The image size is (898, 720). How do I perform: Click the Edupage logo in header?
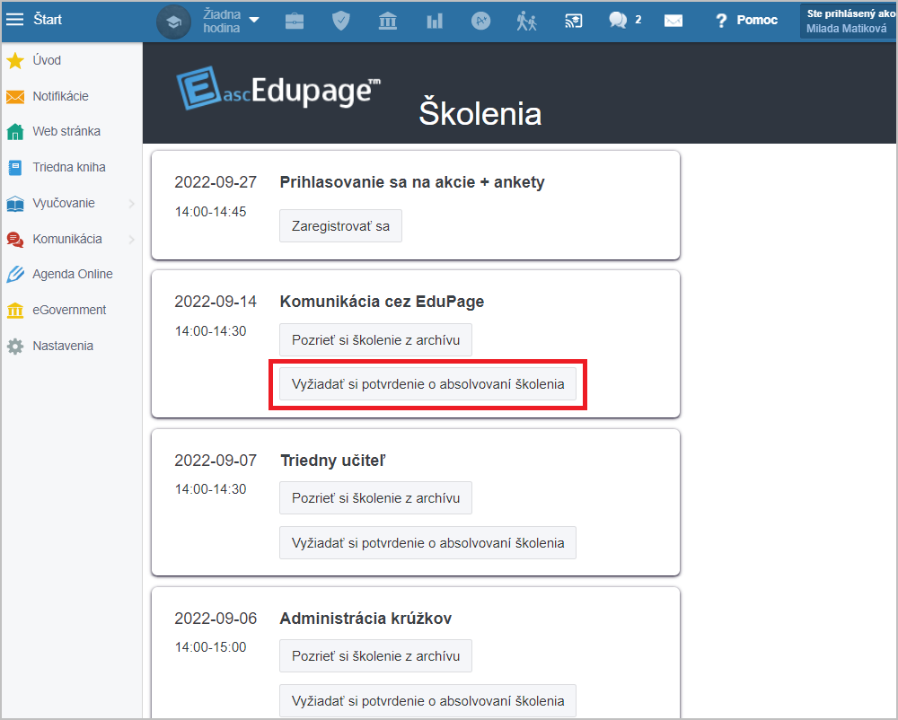pos(278,88)
